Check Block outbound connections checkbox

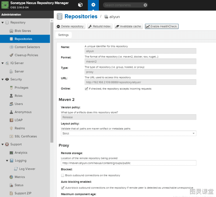click(62, 175)
